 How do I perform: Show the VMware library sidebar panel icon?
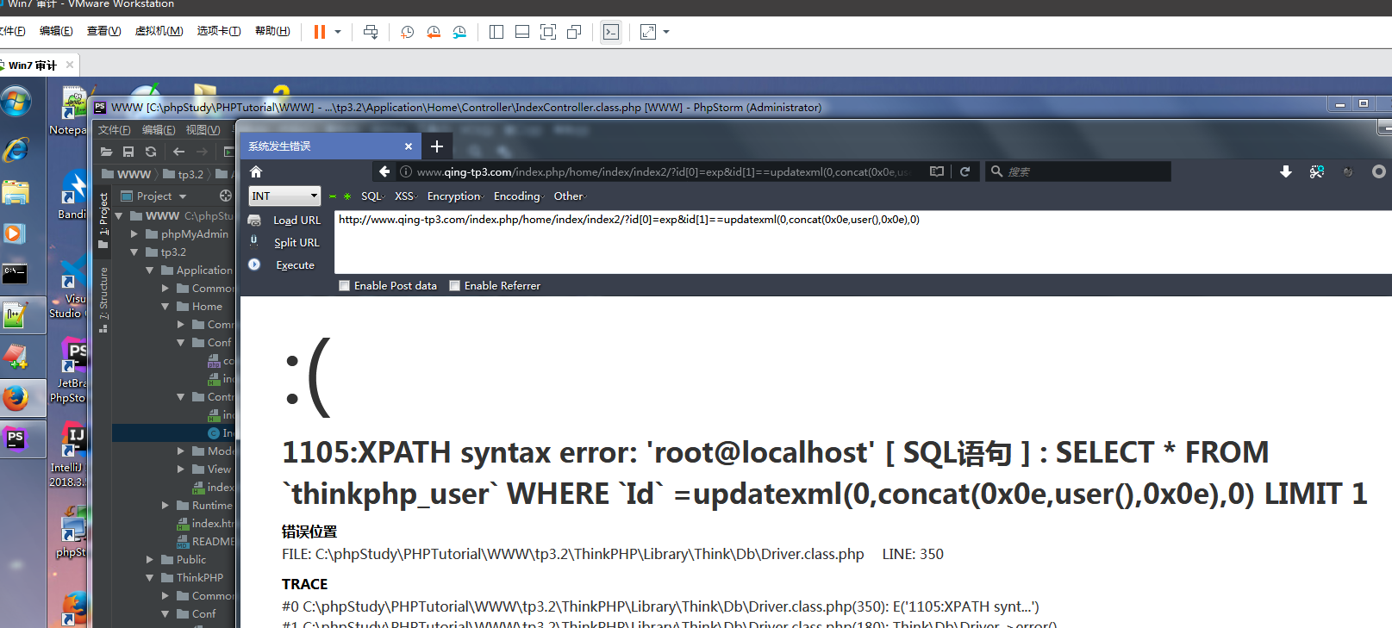[496, 32]
